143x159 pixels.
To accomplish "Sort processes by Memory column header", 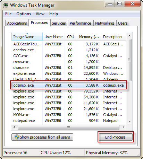I will click(x=89, y=37).
